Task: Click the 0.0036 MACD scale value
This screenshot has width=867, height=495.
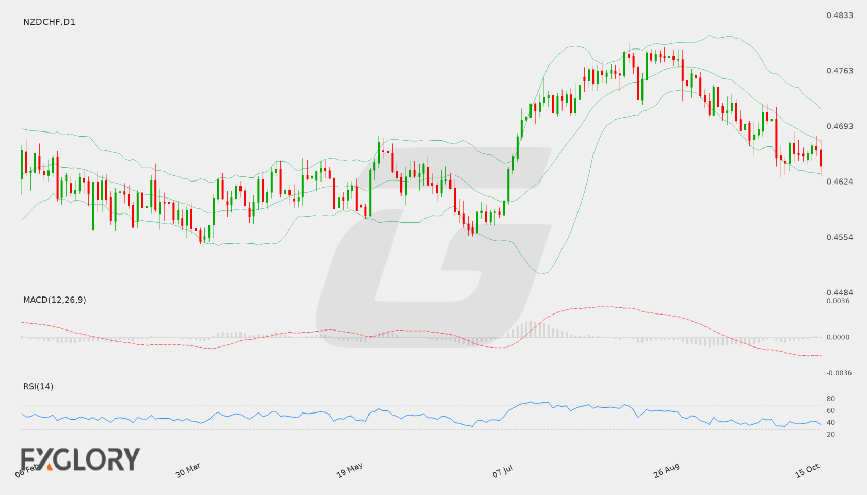Action: [x=838, y=301]
